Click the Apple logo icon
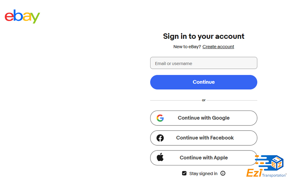293x183 pixels. [x=160, y=157]
